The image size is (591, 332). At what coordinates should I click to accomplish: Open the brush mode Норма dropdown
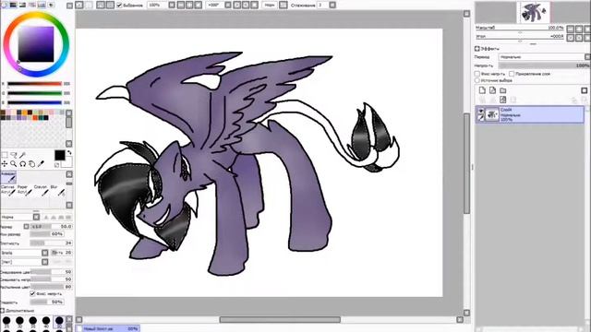20,218
